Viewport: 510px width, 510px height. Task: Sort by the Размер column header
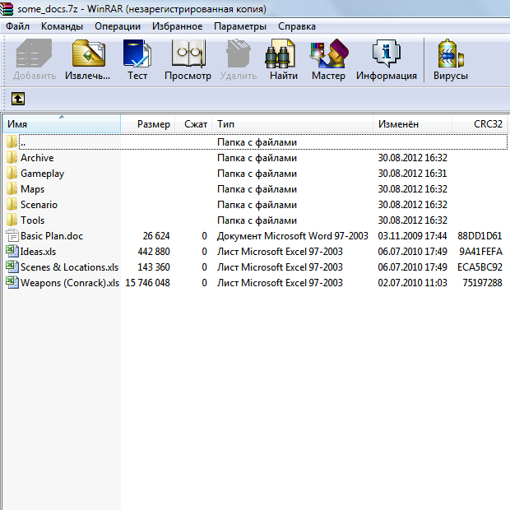[148, 124]
